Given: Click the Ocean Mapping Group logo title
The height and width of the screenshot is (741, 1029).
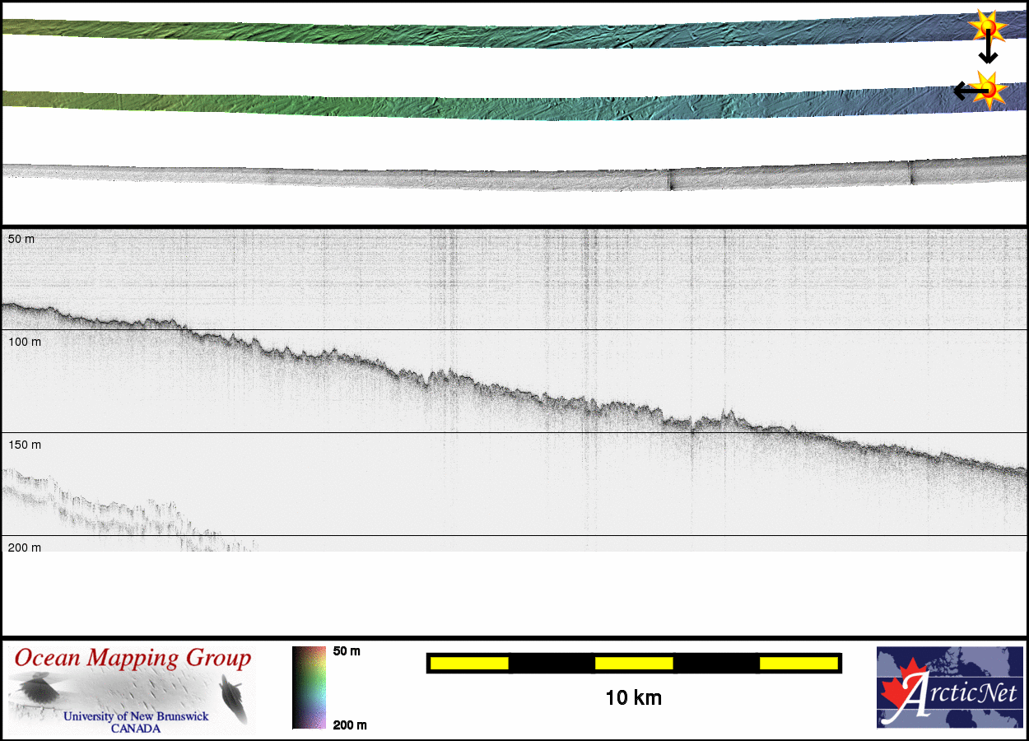Looking at the screenshot, I should (x=133, y=658).
